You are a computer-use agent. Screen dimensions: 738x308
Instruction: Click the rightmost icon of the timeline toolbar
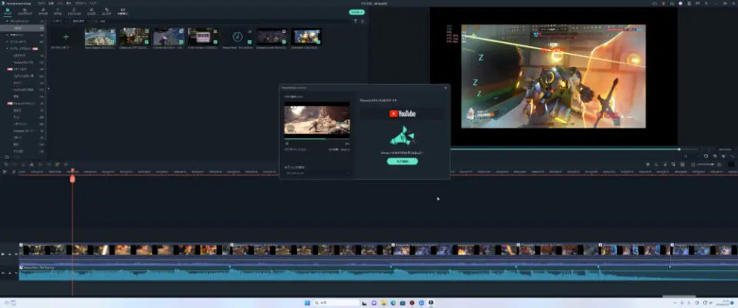(x=731, y=164)
